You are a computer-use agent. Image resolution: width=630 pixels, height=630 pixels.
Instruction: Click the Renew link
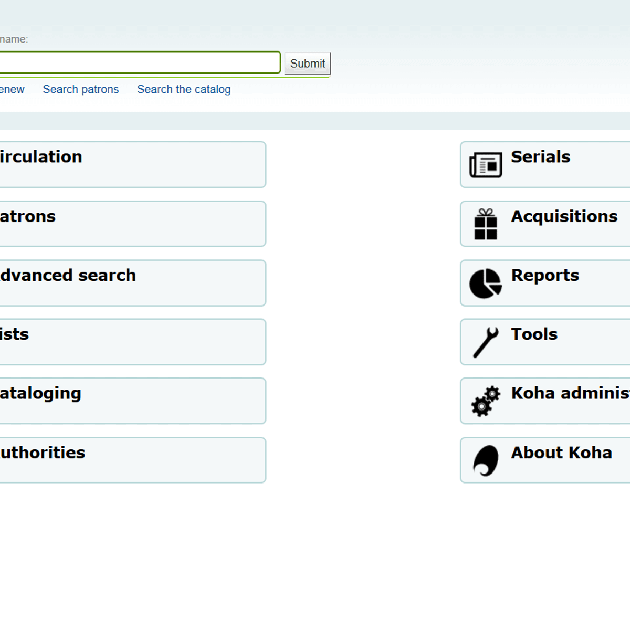tap(10, 89)
